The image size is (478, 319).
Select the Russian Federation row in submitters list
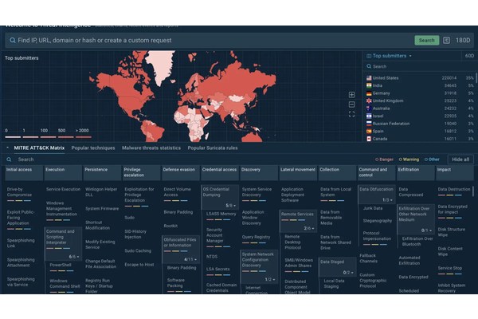click(420, 124)
